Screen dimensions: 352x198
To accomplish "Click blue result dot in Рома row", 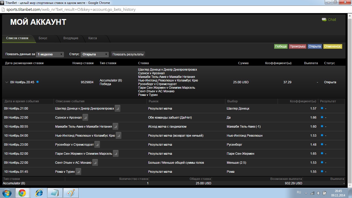I will pos(322,171).
